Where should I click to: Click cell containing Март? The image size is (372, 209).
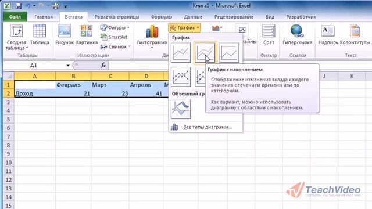(x=110, y=85)
